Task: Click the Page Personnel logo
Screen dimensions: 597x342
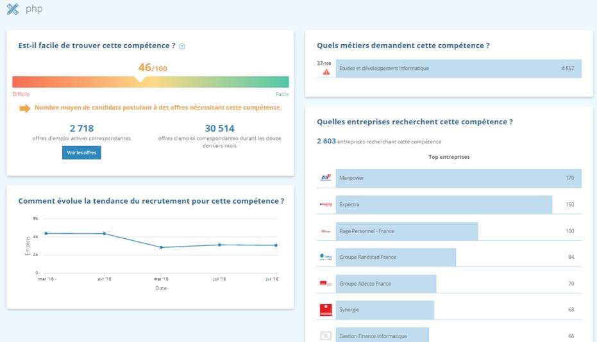Action: [x=326, y=231]
